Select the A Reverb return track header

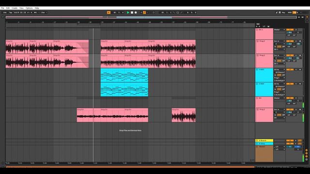(264, 141)
